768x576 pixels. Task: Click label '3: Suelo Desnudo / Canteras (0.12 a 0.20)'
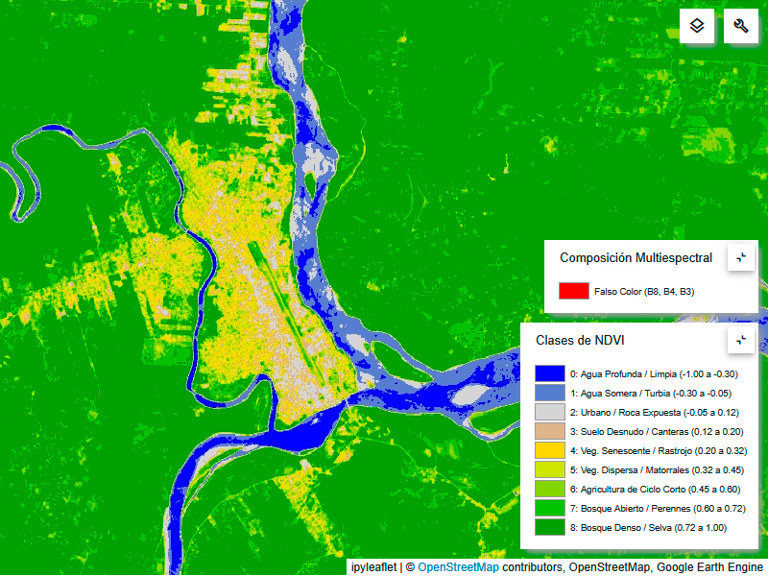coord(657,431)
